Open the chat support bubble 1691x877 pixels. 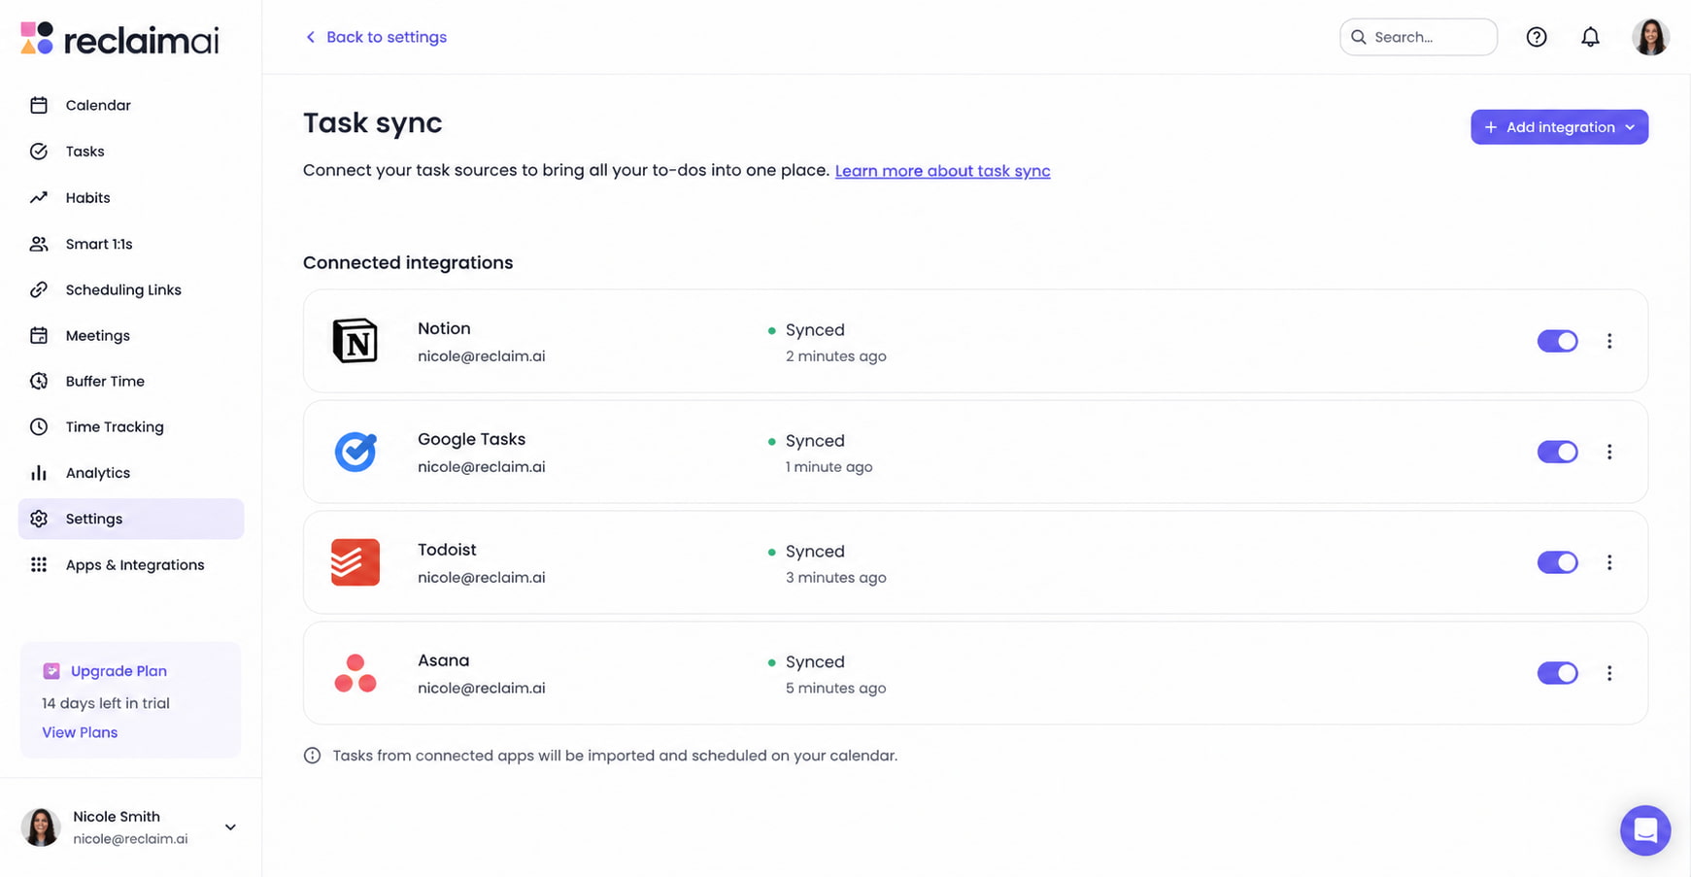(x=1645, y=830)
